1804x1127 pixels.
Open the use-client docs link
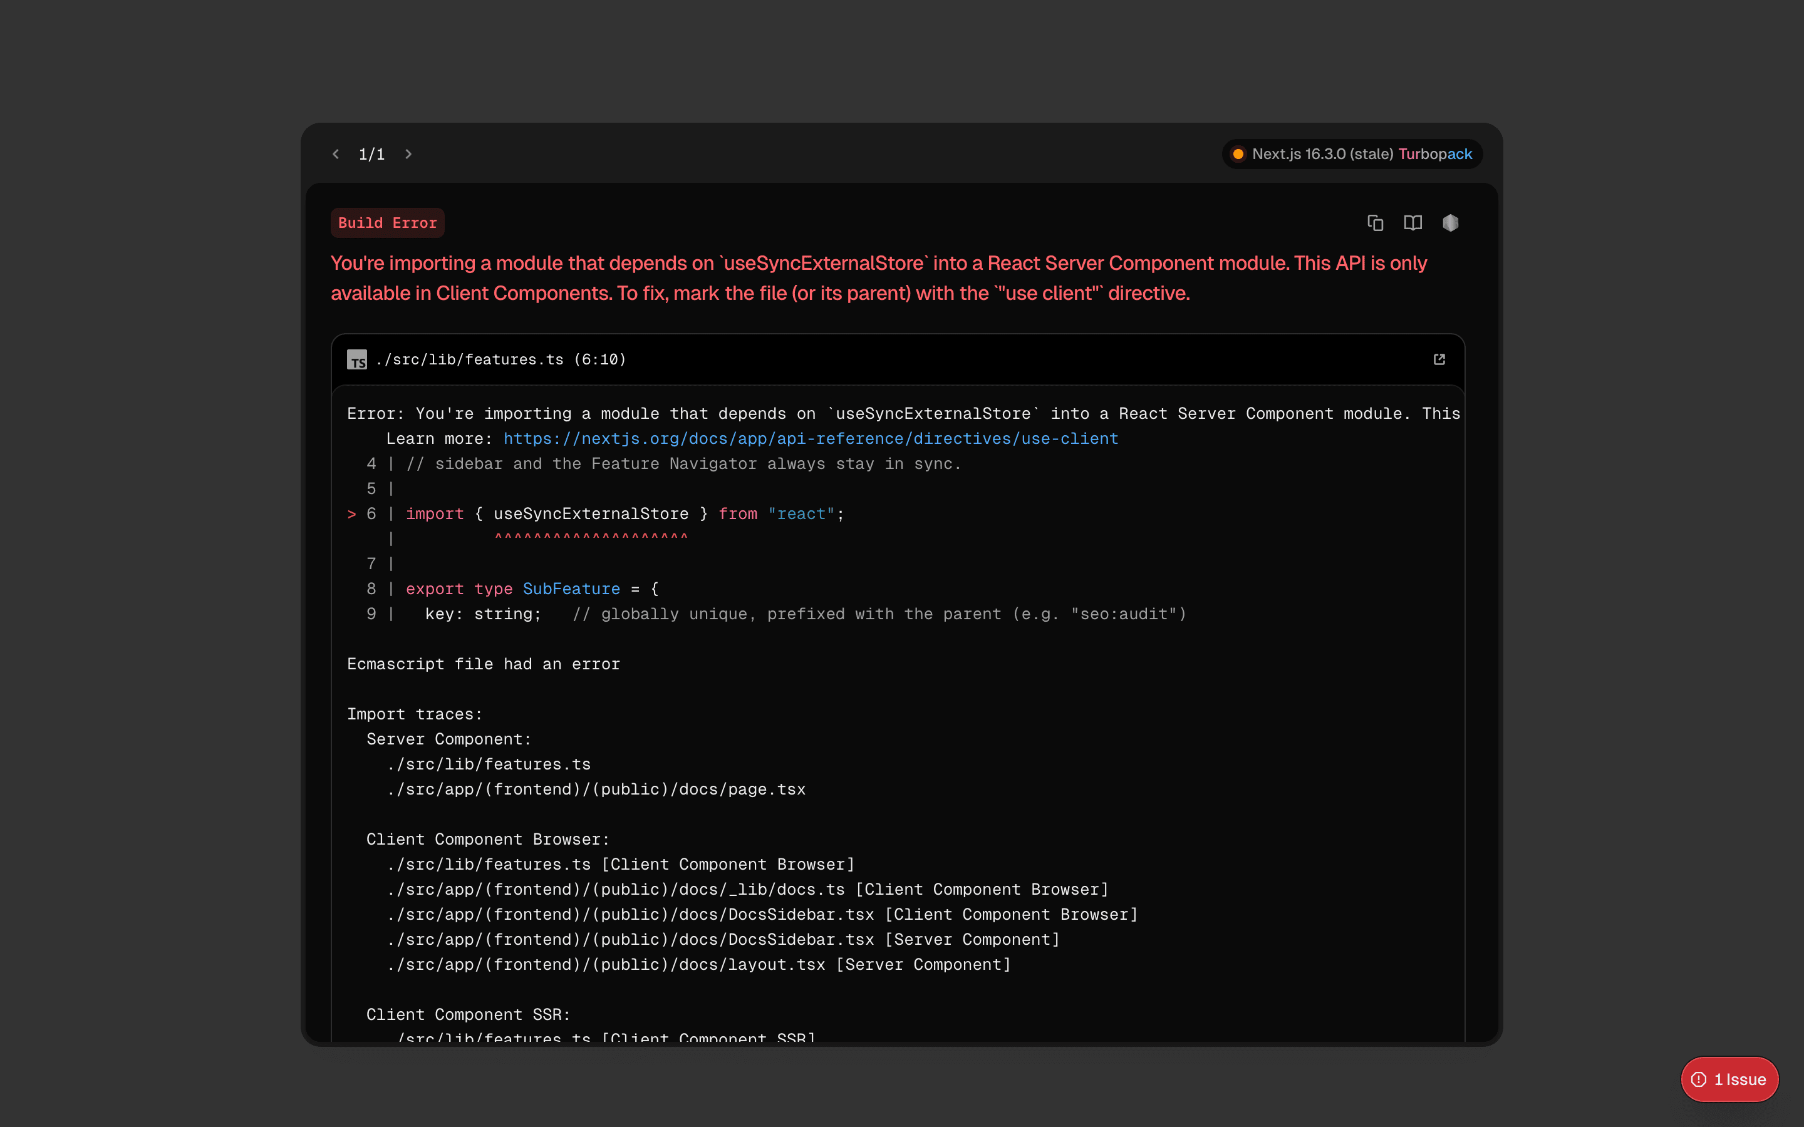811,439
